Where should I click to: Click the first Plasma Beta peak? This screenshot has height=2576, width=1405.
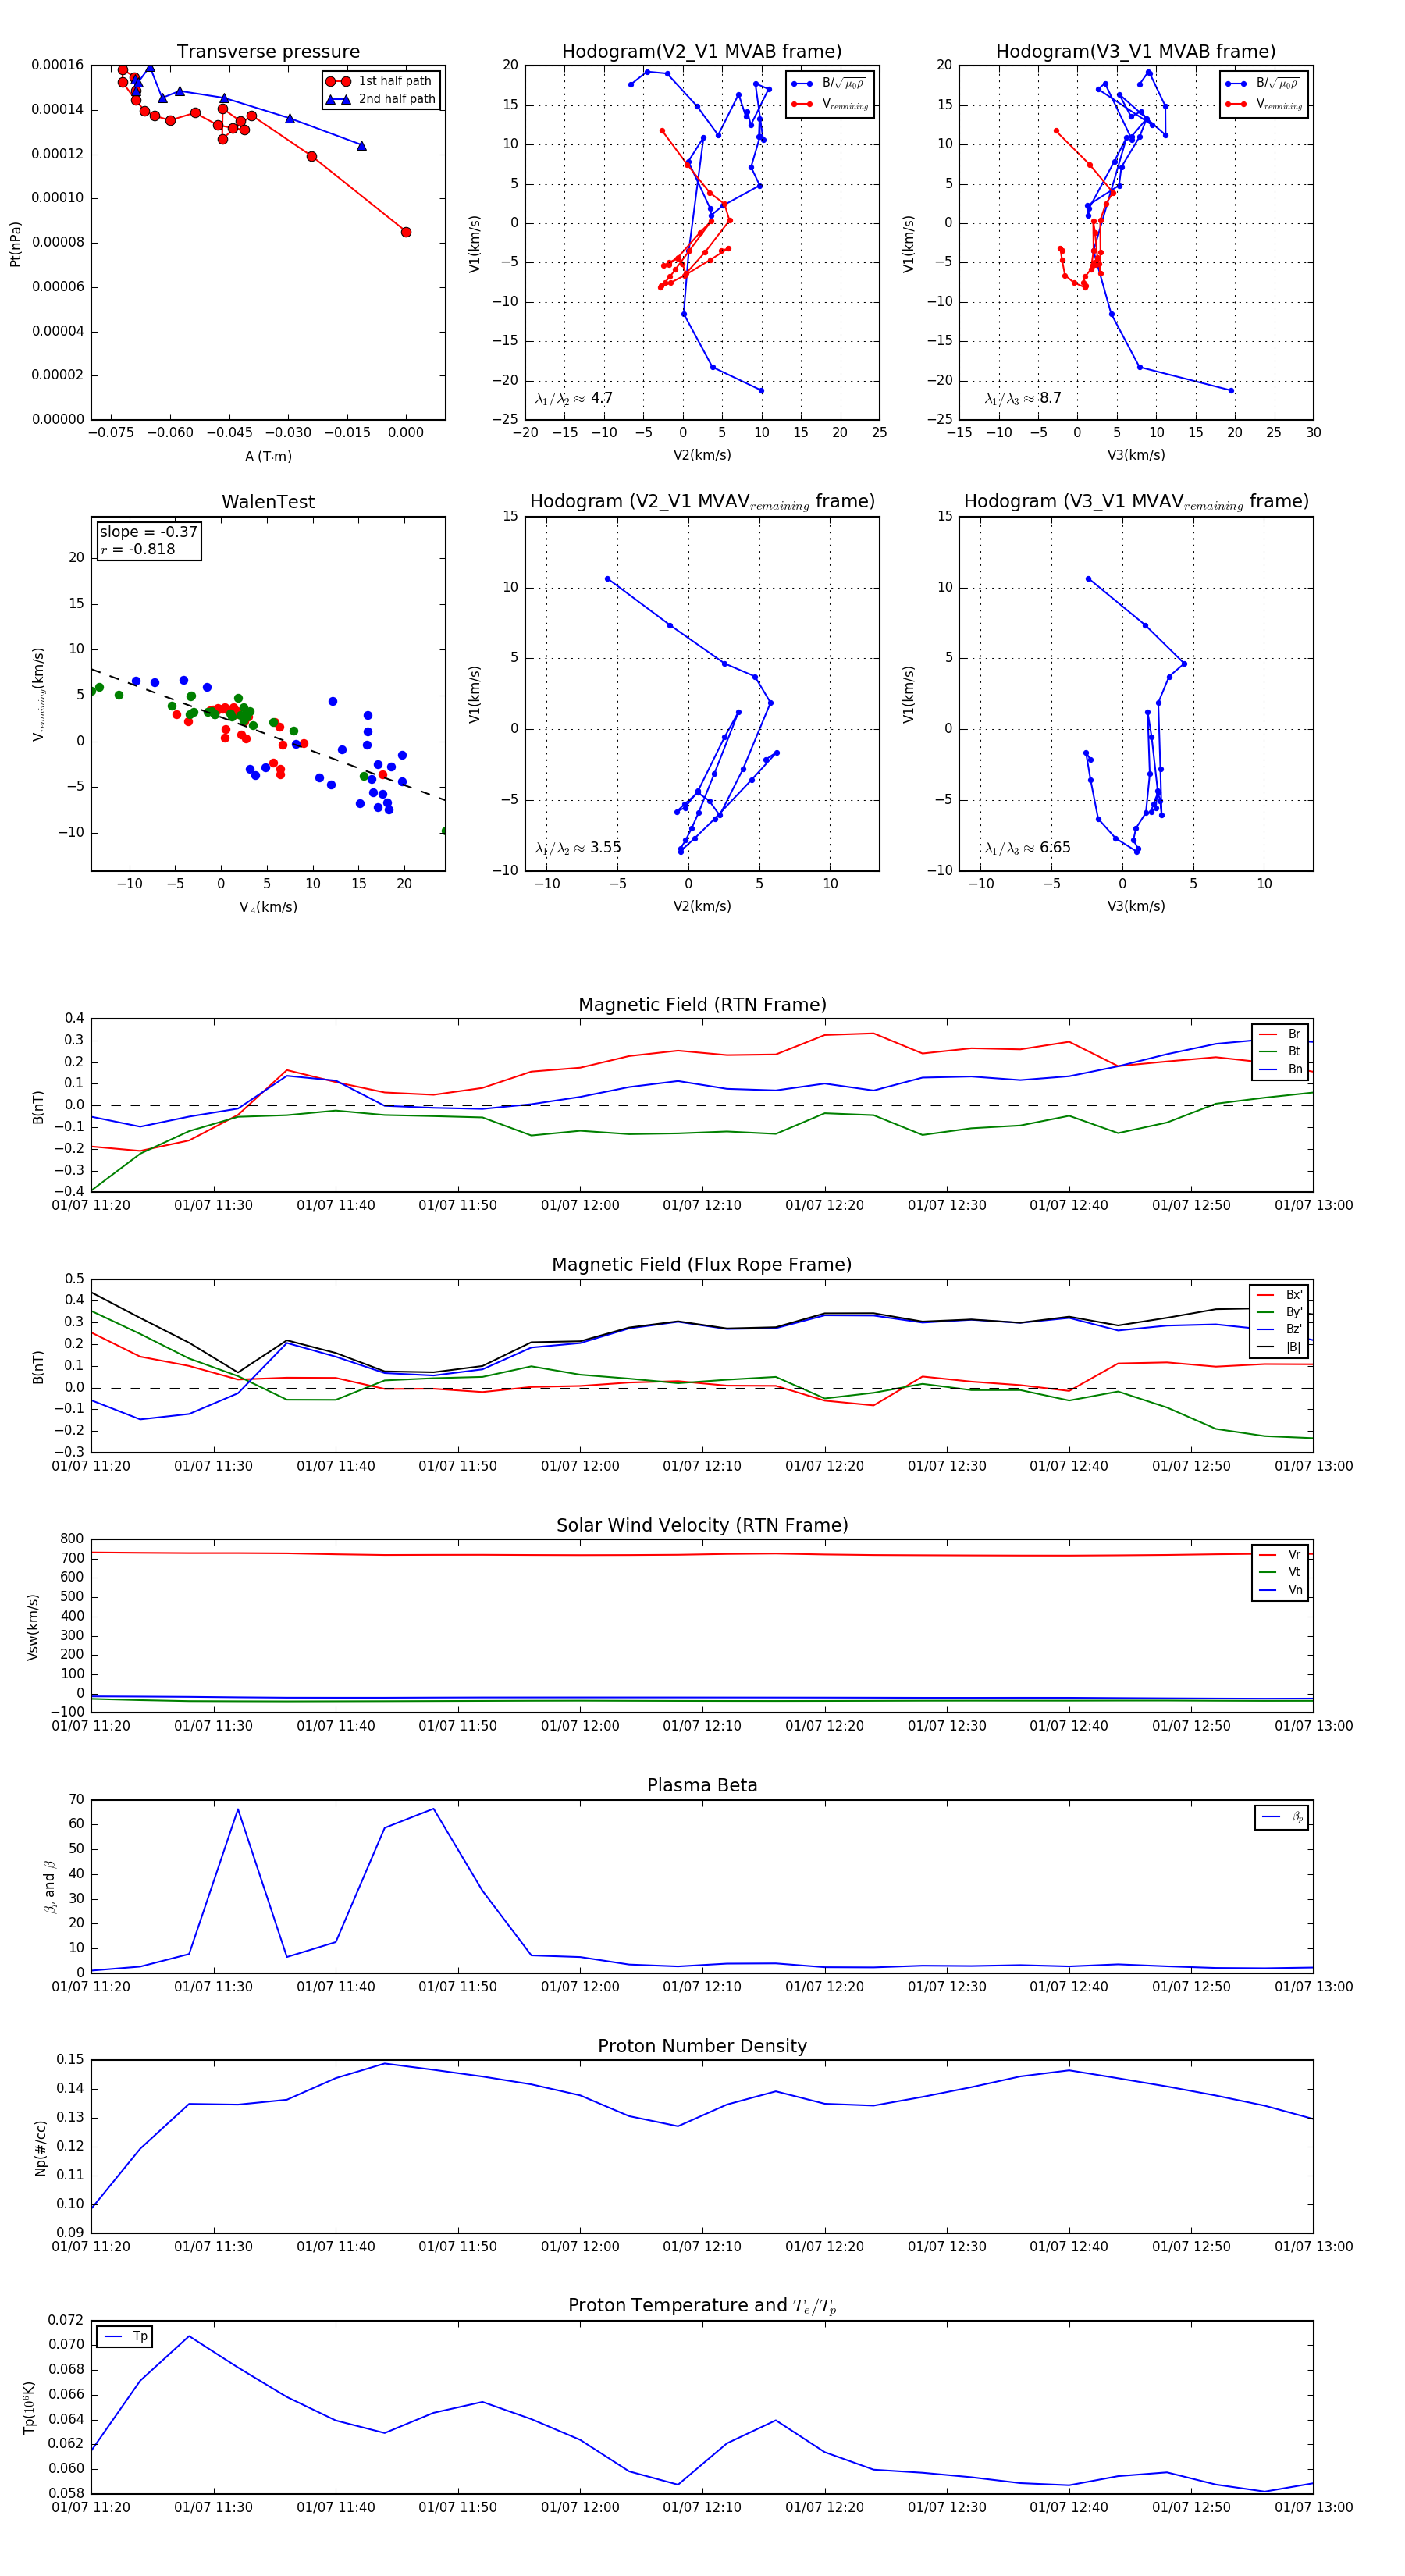point(238,1809)
